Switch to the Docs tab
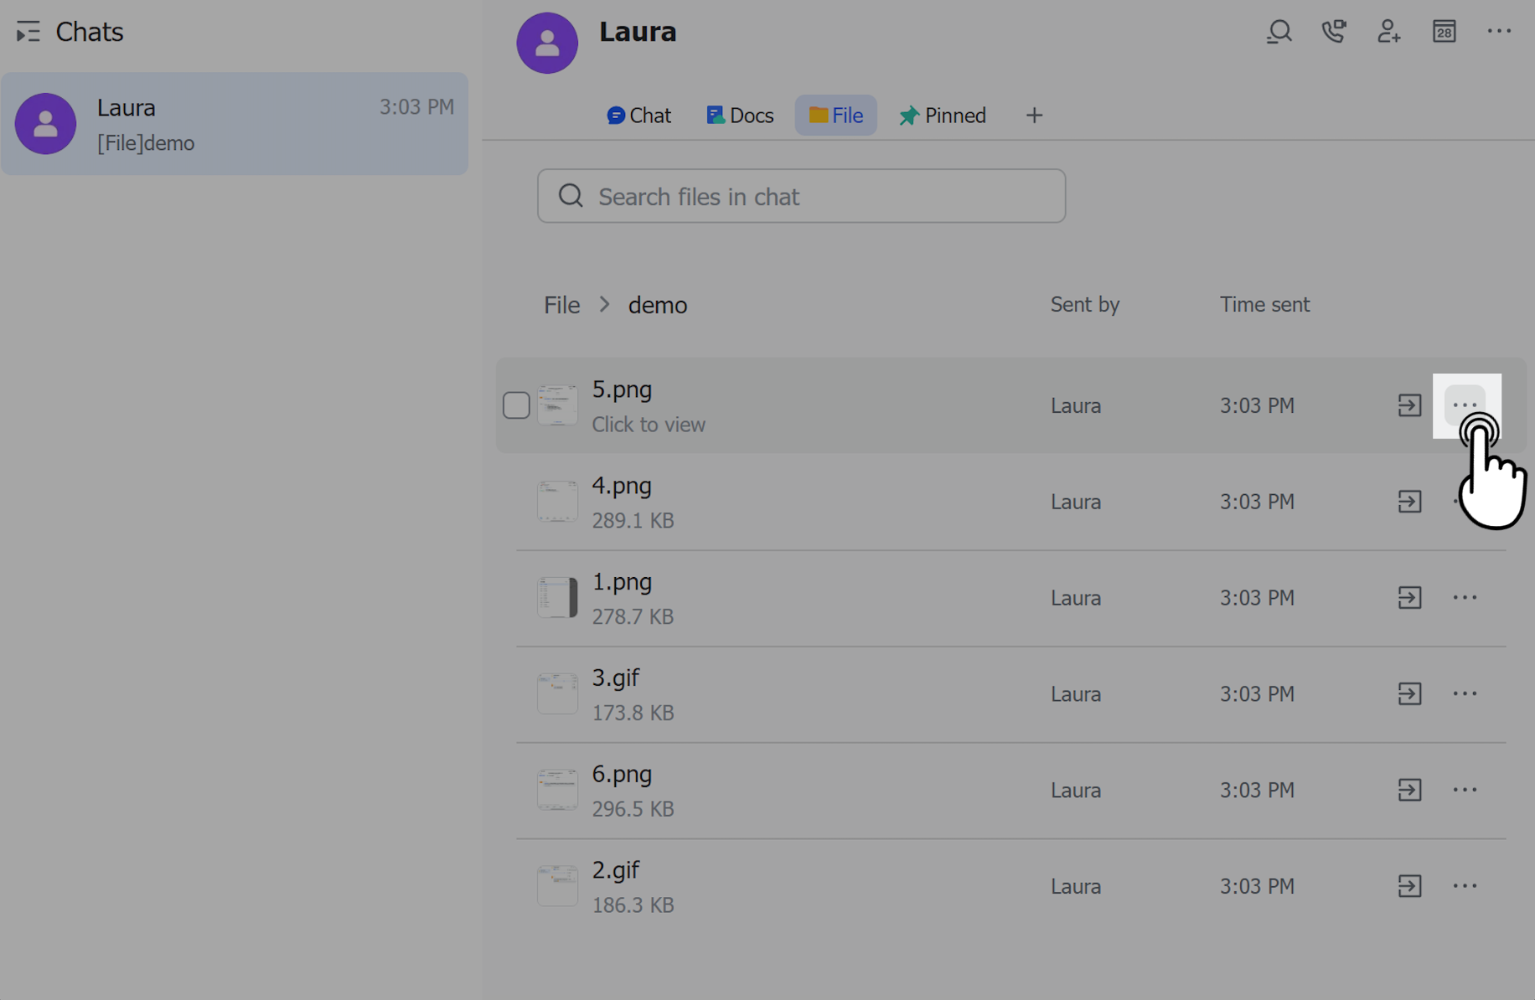Image resolution: width=1535 pixels, height=1000 pixels. pos(740,116)
